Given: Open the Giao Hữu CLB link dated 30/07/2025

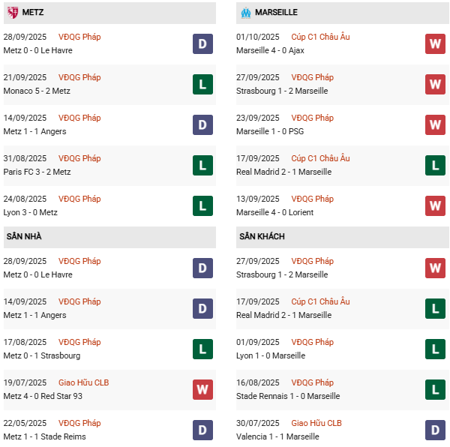Looking at the screenshot, I should click(316, 423).
